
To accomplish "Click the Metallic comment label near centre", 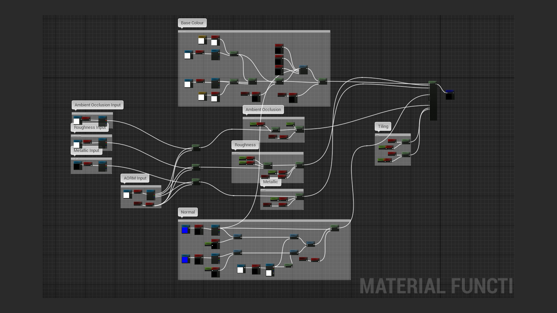I will (270, 182).
